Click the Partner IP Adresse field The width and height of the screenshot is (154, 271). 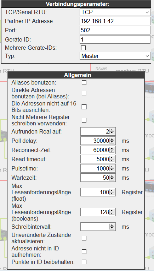(115, 21)
